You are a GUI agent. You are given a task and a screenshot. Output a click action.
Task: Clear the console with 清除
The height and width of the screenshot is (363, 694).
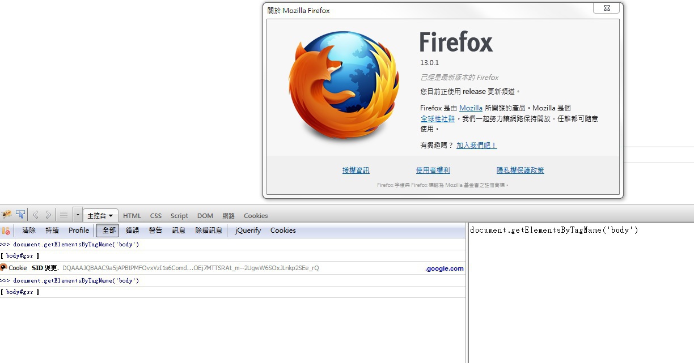29,230
